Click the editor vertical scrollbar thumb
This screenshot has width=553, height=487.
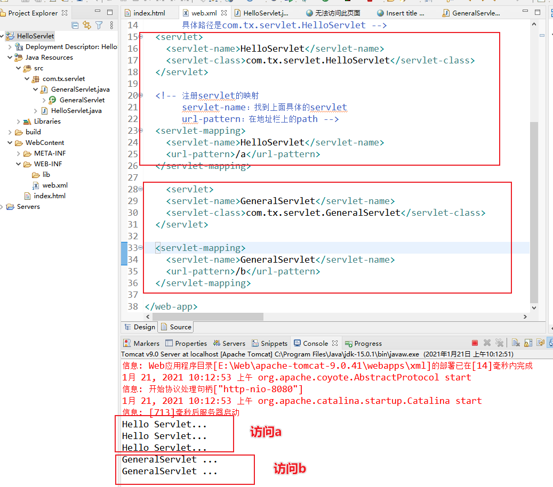tap(534, 213)
